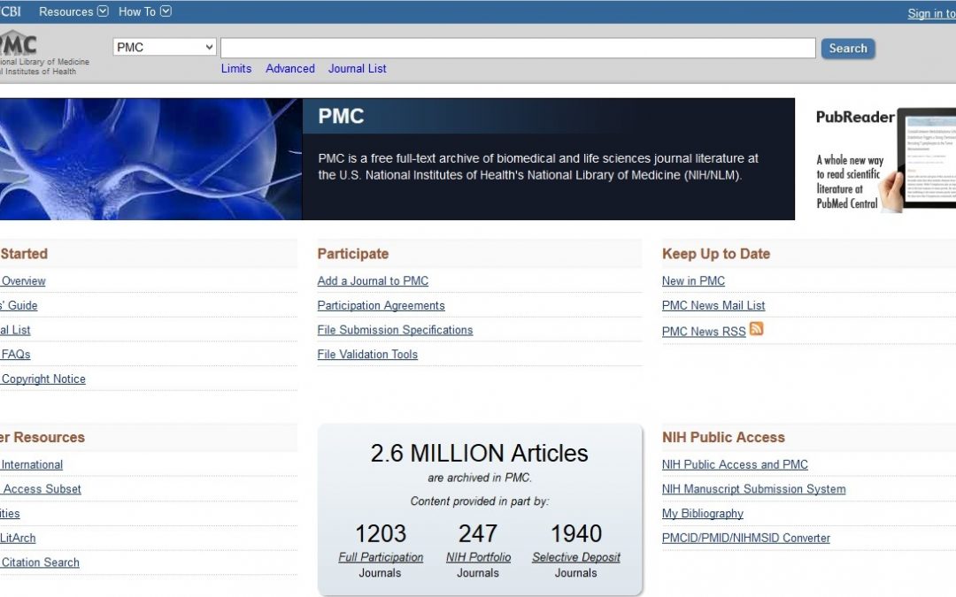The height and width of the screenshot is (597, 956).
Task: Click the 1203 journals count
Action: (381, 533)
